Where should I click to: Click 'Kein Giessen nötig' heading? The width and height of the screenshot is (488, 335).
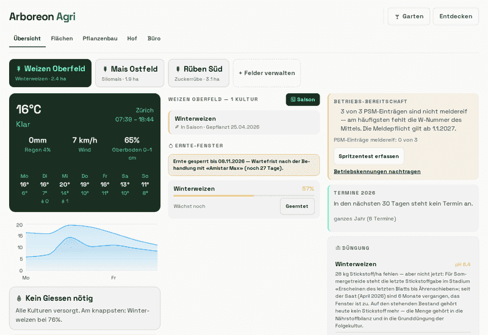[59, 298]
